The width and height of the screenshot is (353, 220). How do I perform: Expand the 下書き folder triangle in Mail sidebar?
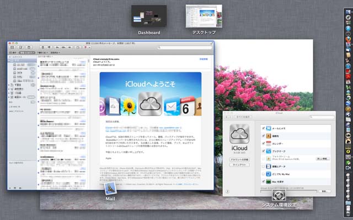[9, 85]
